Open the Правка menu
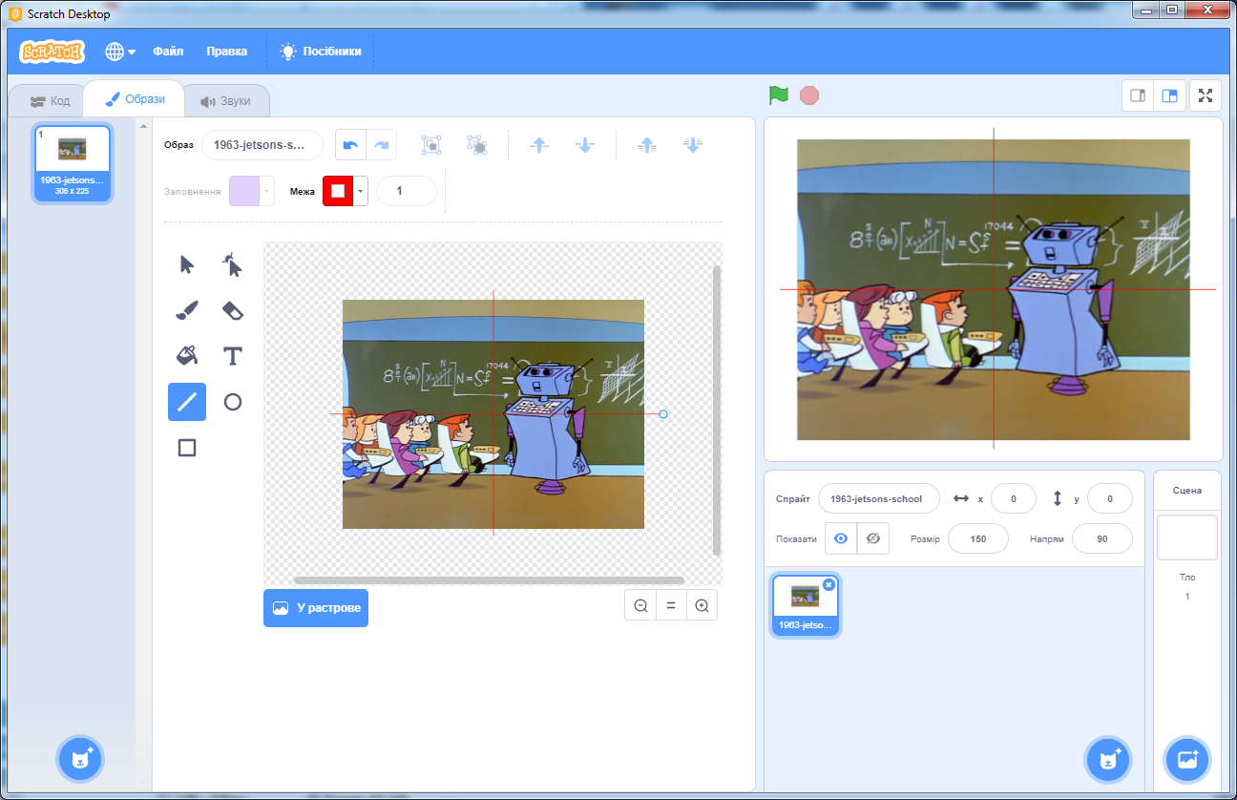 [x=226, y=52]
